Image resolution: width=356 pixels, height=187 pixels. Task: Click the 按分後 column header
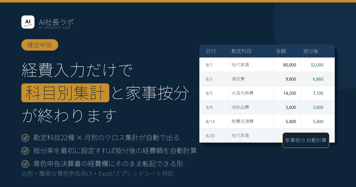click(x=311, y=51)
